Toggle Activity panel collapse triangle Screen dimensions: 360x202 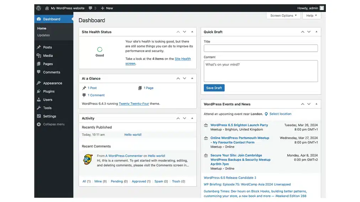coord(192,118)
